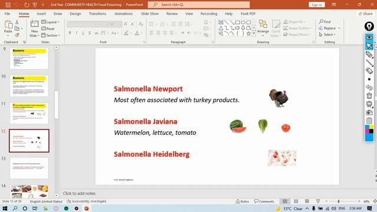The image size is (377, 212).
Task: Switch to Normal view in status bar
Action: [285, 201]
